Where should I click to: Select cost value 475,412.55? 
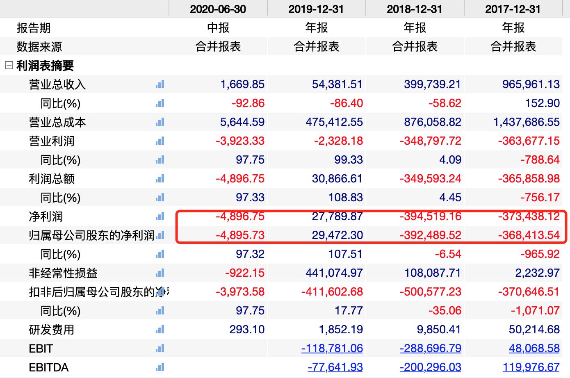[334, 122]
